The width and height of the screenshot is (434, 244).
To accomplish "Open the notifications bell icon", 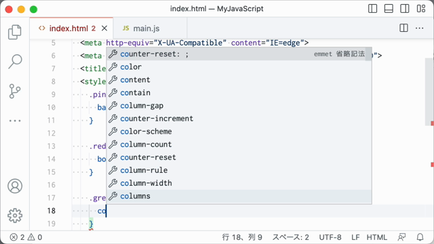I will pyautogui.click(x=420, y=237).
